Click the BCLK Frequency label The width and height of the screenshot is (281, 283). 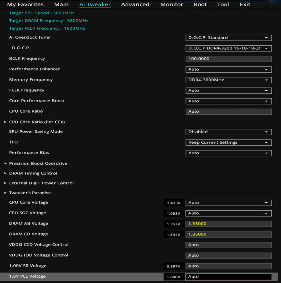[x=27, y=59]
